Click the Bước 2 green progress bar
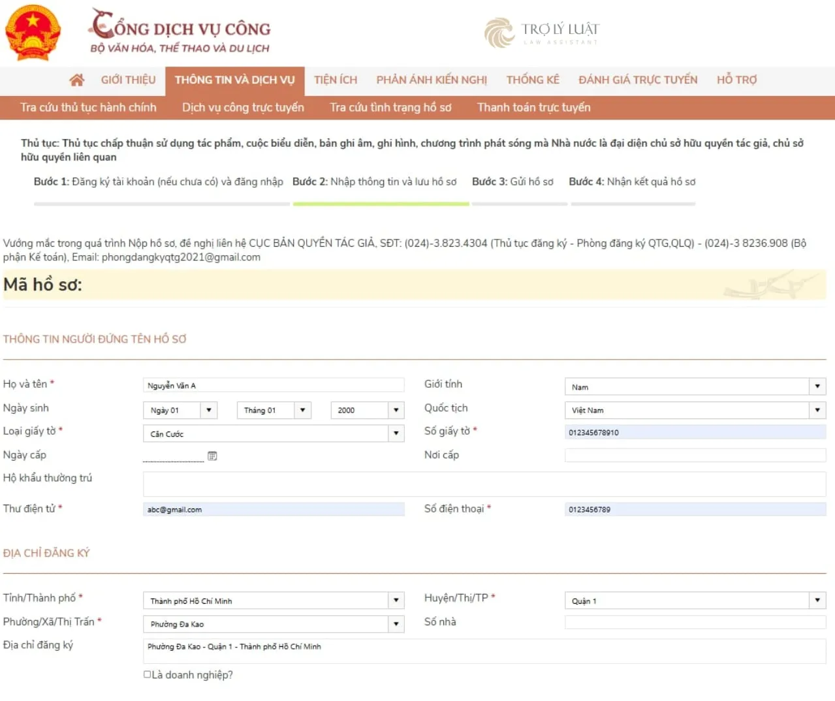This screenshot has width=835, height=701. click(x=381, y=204)
